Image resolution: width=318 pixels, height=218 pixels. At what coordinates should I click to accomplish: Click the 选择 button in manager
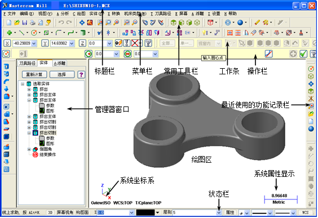pyautogui.click(x=61, y=74)
